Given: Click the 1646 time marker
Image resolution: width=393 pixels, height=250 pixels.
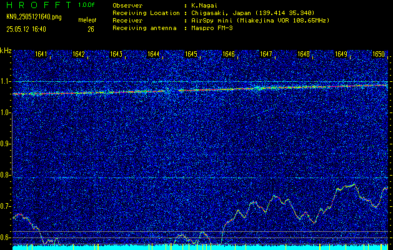Looking at the screenshot, I should [x=229, y=54].
